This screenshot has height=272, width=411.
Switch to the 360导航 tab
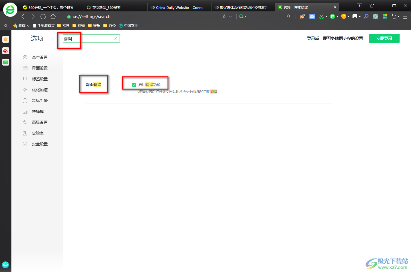tap(51, 7)
